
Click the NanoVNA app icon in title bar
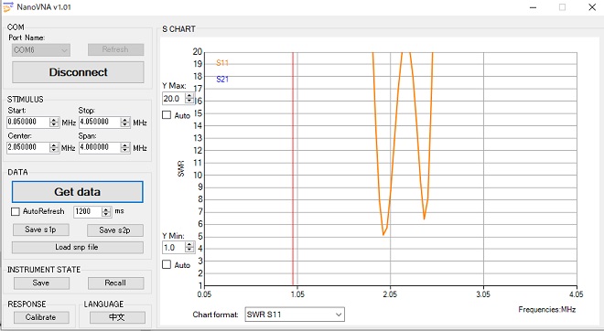(7, 7)
